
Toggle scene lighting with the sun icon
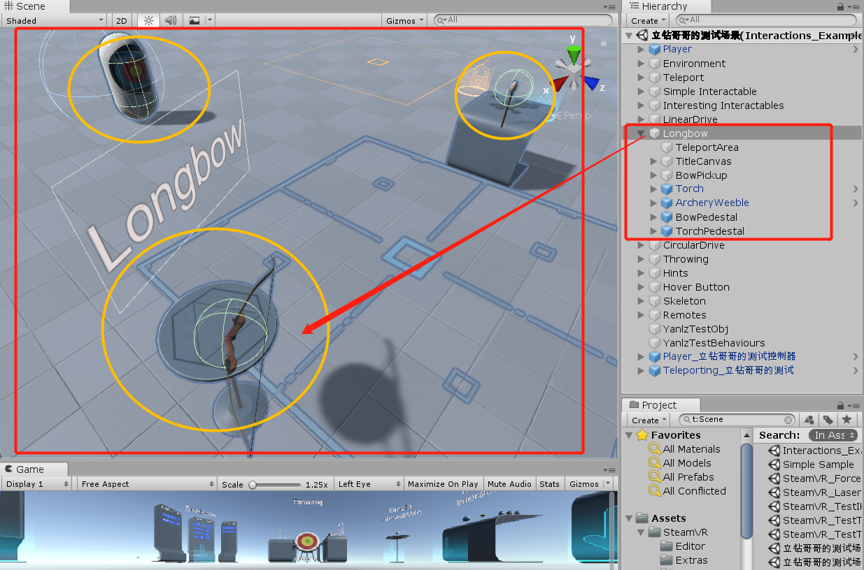coord(148,20)
